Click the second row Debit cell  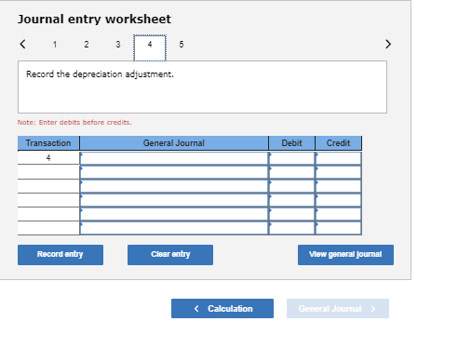pyautogui.click(x=291, y=172)
